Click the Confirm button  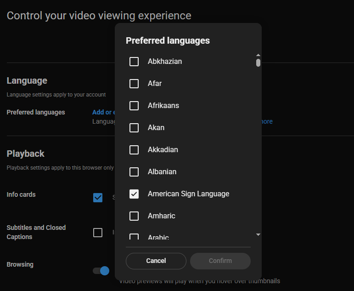(x=220, y=261)
